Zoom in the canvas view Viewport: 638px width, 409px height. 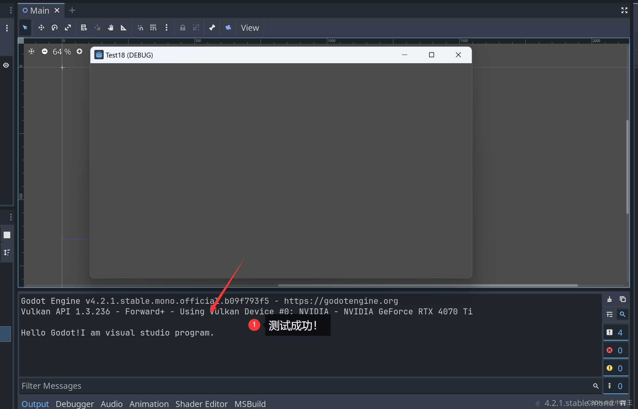pos(79,52)
